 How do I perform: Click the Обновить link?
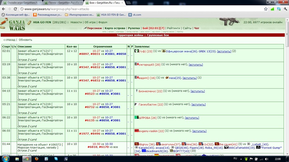(25, 40)
